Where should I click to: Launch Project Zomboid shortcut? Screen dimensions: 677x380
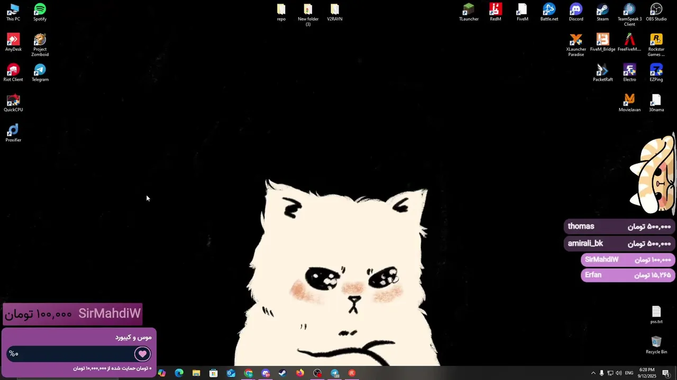40,45
